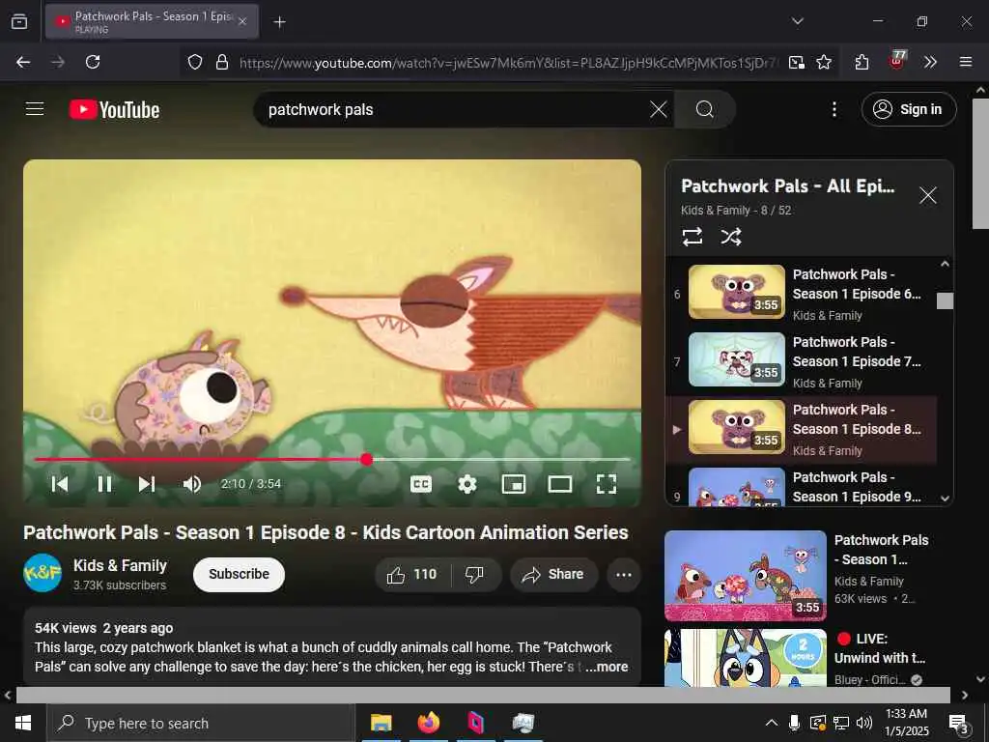Pause the playing video
This screenshot has height=742, width=989.
coord(104,484)
